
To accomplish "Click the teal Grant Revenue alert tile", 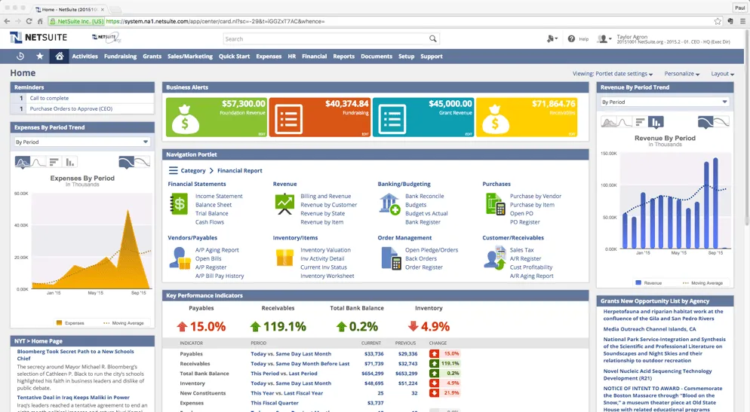I will [423, 117].
